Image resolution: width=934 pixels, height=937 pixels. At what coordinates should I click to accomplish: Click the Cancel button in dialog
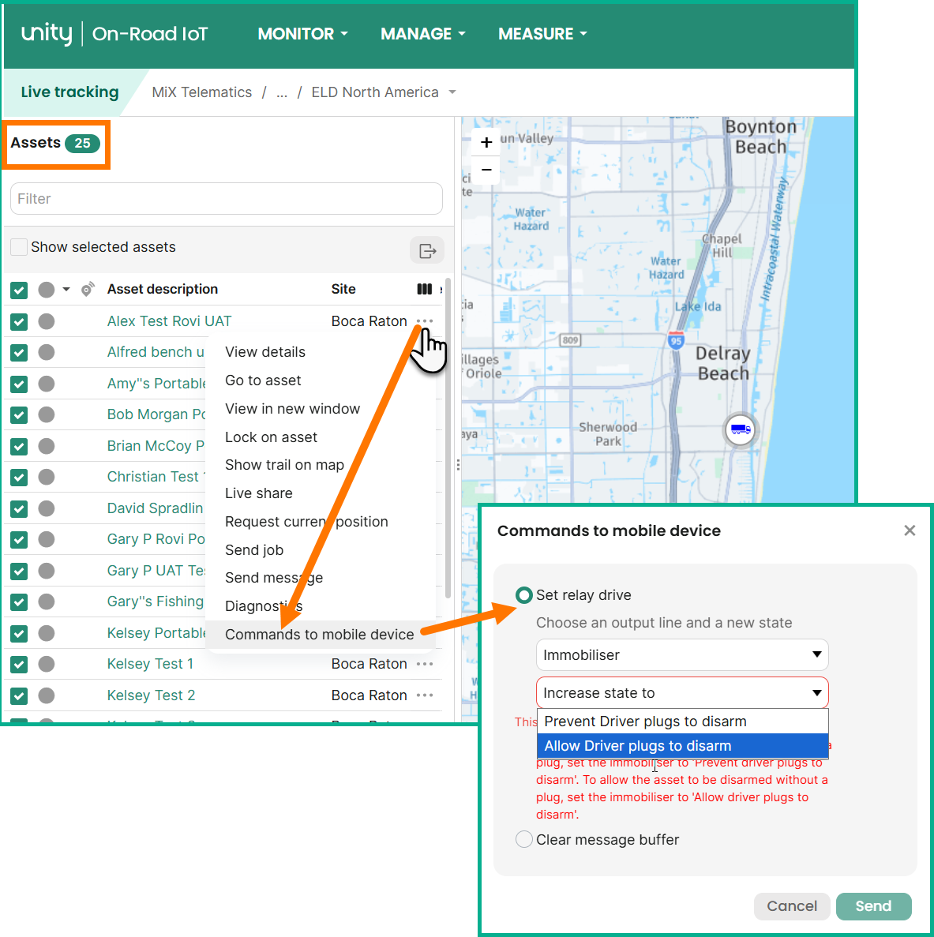coord(791,906)
